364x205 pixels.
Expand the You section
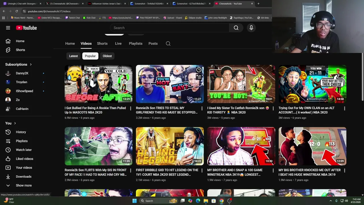11,123
